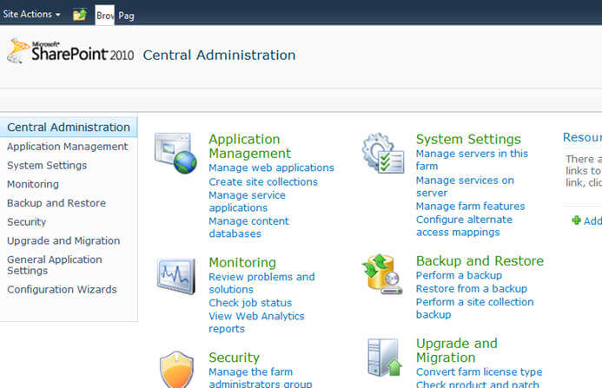Open Backup and Restore in the left sidebar
This screenshot has height=388, width=602.
point(56,203)
